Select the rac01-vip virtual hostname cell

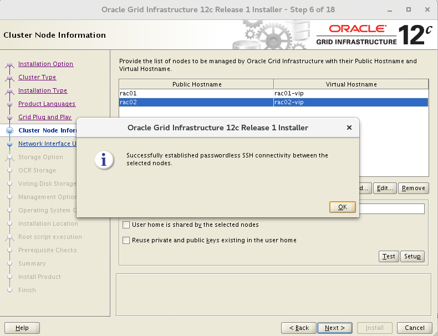click(351, 93)
